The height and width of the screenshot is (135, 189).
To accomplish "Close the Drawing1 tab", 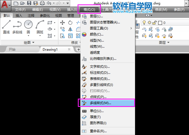I will [69, 49].
